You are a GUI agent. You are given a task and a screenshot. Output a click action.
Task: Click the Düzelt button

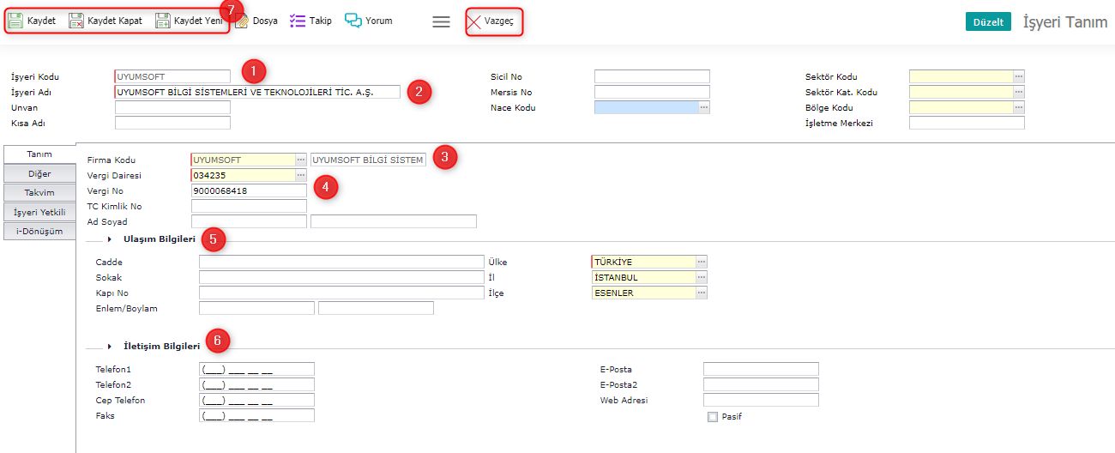coord(988,22)
